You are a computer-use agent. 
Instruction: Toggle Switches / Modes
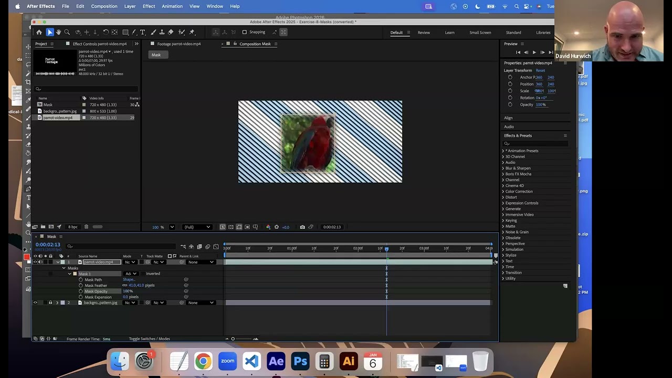[x=149, y=339]
